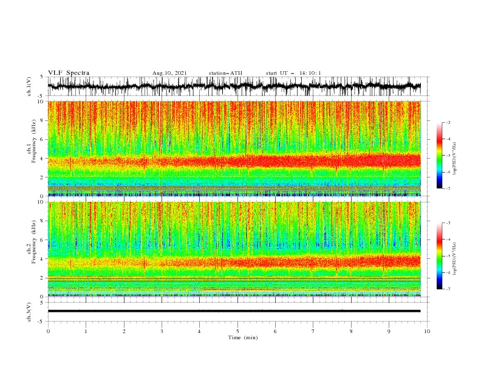Click time axis tick label "9"
The height and width of the screenshot is (372, 481).
point(389,331)
